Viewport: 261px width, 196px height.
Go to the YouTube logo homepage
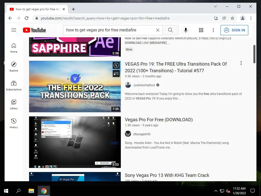[x=34, y=30]
